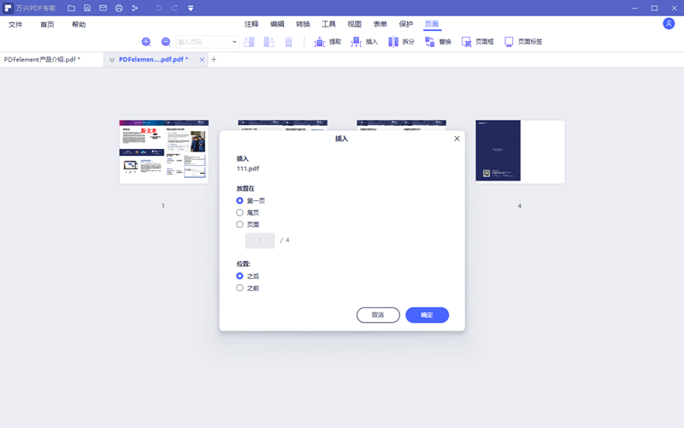The width and height of the screenshot is (684, 428).
Task: Open the 页面标签 page label tool
Action: pyautogui.click(x=522, y=42)
